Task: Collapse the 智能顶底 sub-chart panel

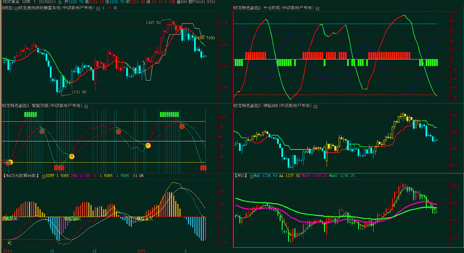Action: [x=86, y=106]
